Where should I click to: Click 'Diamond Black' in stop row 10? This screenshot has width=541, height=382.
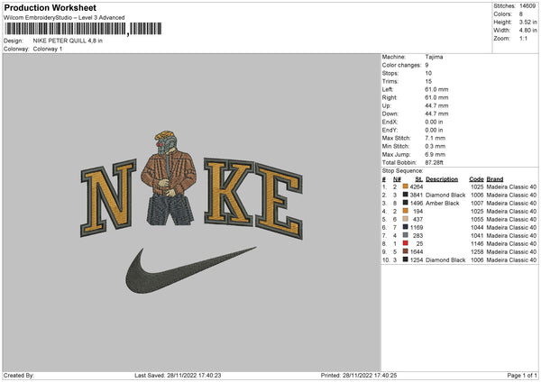click(x=445, y=260)
